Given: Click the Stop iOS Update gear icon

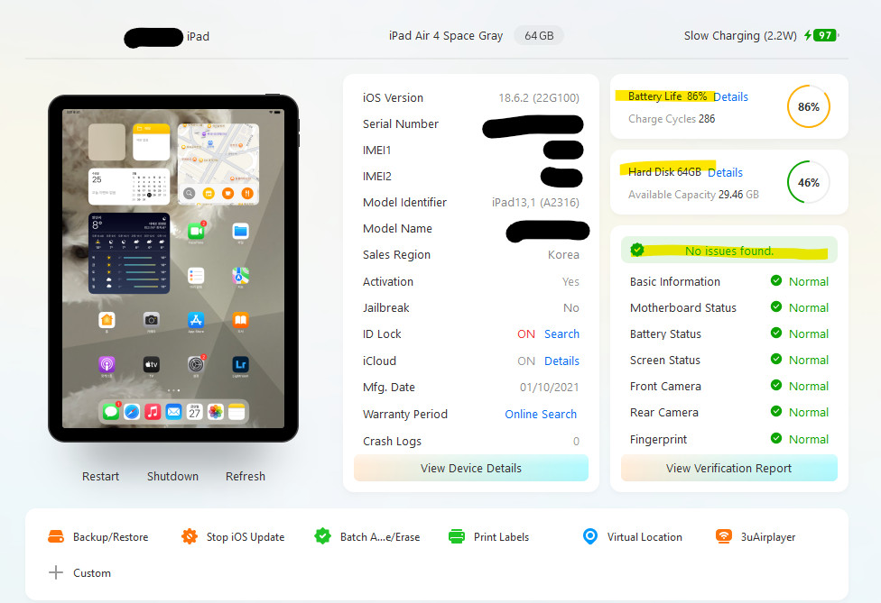Looking at the screenshot, I should point(190,537).
